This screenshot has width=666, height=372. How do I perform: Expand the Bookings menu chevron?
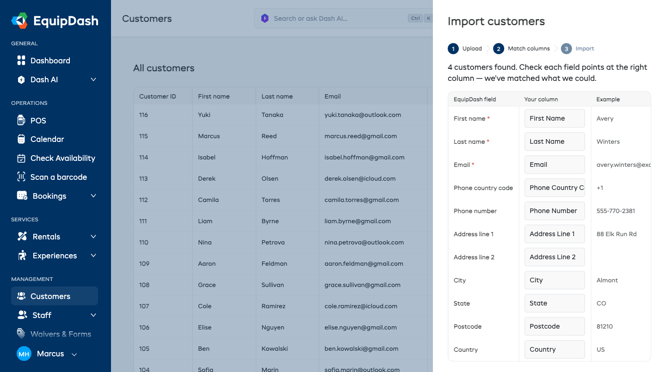(x=93, y=196)
